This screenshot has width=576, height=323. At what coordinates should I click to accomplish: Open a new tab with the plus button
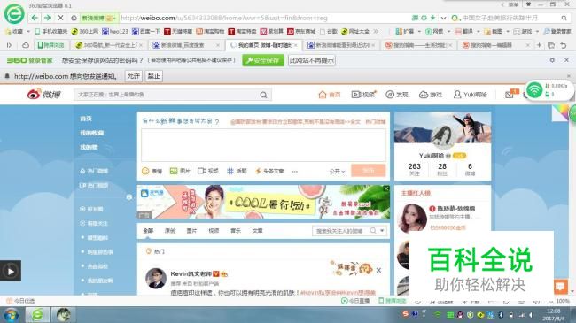coord(540,45)
